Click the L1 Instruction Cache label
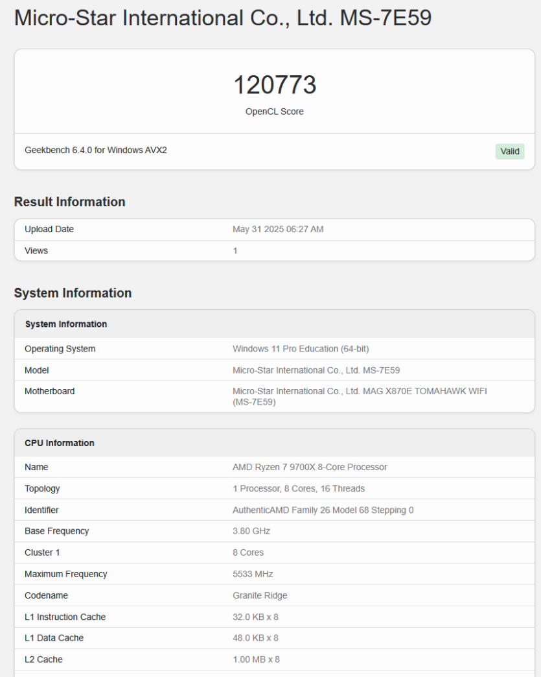Screen dimensions: 541x677 coord(65,617)
